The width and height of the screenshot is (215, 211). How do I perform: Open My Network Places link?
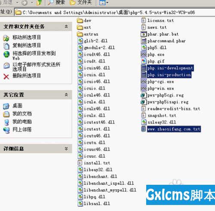coord(22,129)
